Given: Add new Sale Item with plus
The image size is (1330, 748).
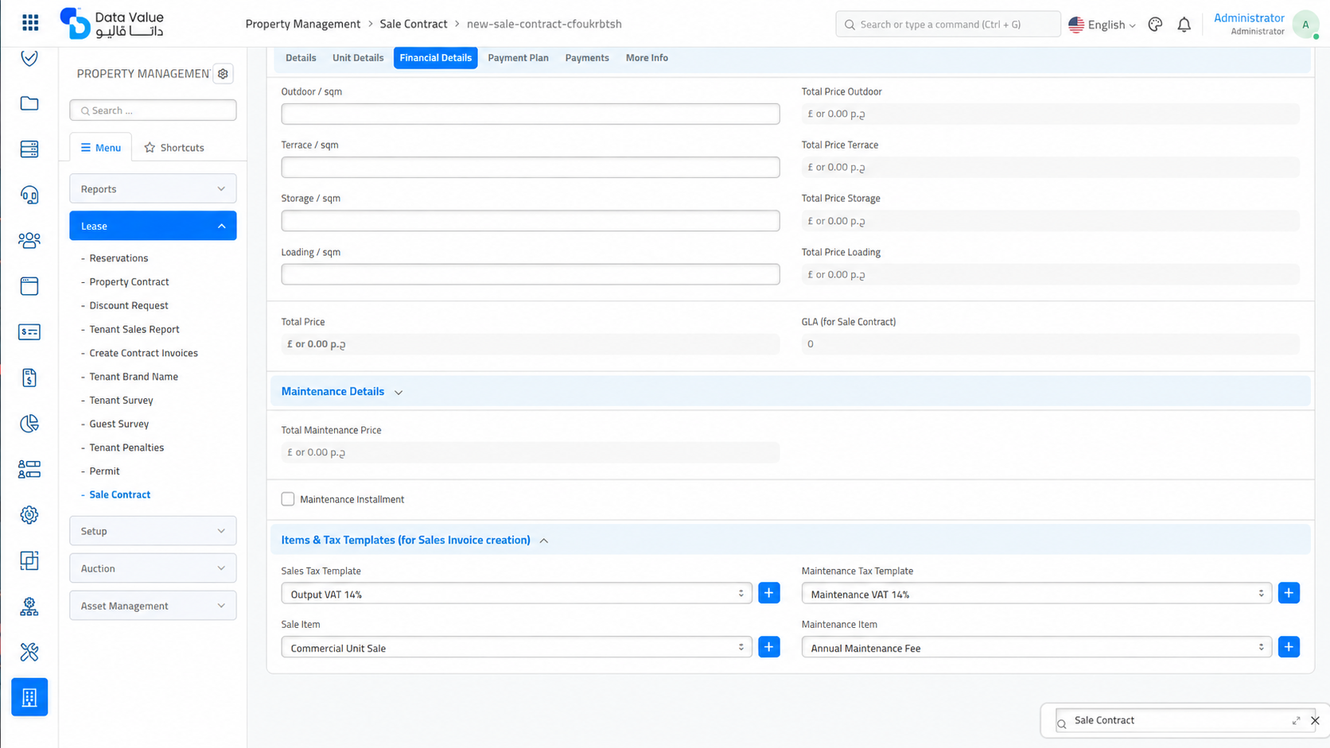Looking at the screenshot, I should [x=769, y=647].
